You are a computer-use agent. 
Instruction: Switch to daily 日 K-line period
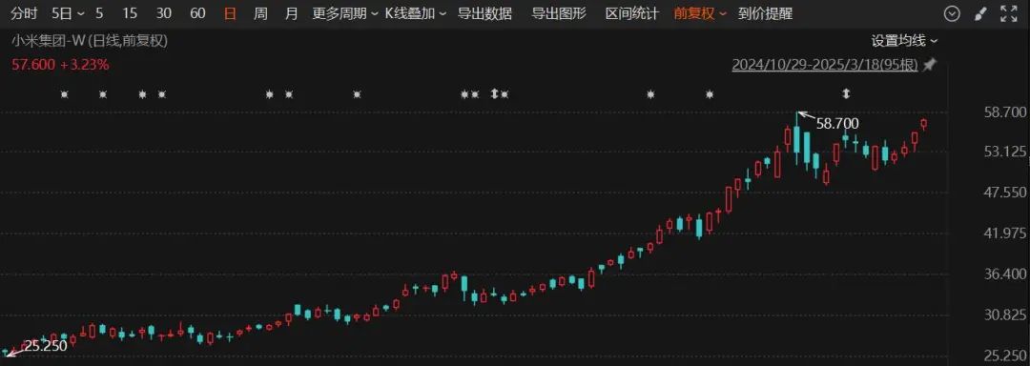[x=230, y=13]
